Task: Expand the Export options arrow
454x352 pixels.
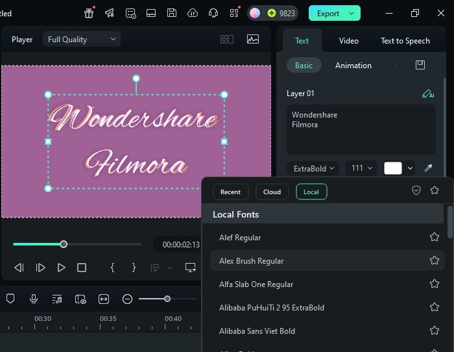Action: pyautogui.click(x=352, y=14)
